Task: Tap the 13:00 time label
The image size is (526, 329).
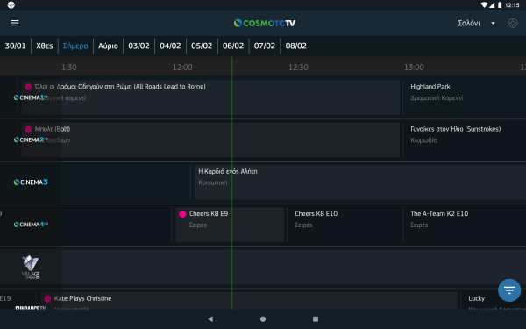Action: [414, 68]
